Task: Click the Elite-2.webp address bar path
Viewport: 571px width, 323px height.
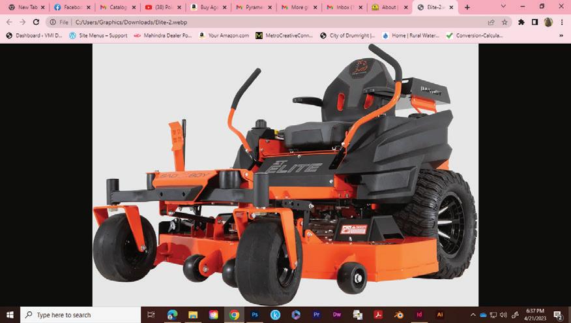Action: pos(131,22)
